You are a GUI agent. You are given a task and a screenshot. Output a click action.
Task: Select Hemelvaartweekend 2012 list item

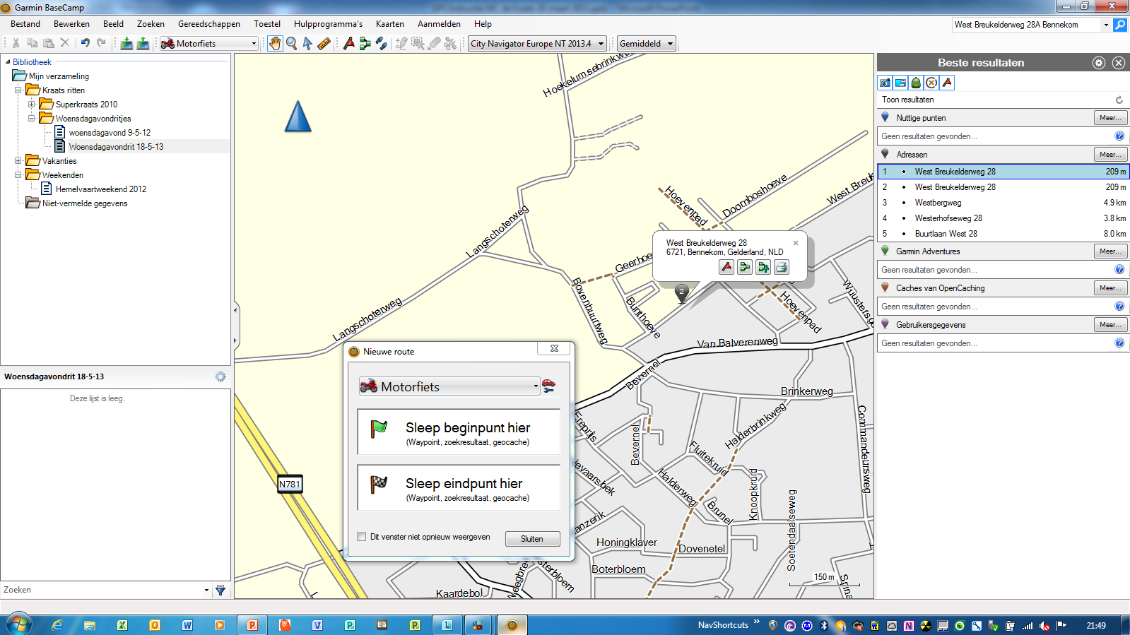click(101, 189)
